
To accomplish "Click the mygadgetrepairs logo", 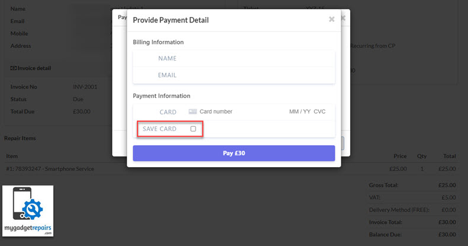I will 28,211.
